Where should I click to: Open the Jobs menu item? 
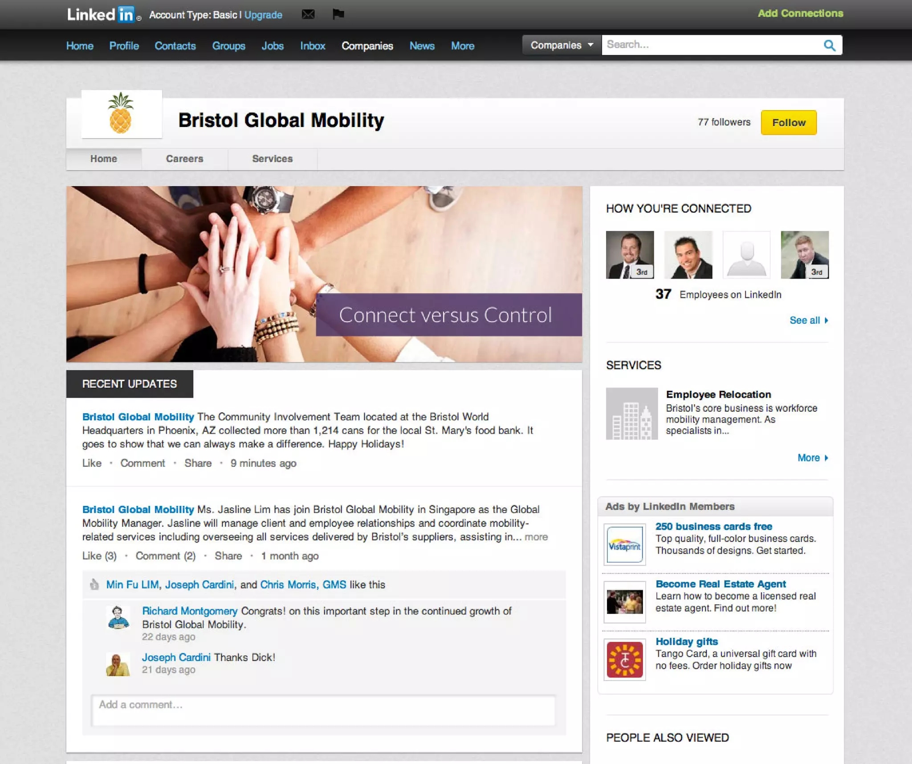point(272,46)
